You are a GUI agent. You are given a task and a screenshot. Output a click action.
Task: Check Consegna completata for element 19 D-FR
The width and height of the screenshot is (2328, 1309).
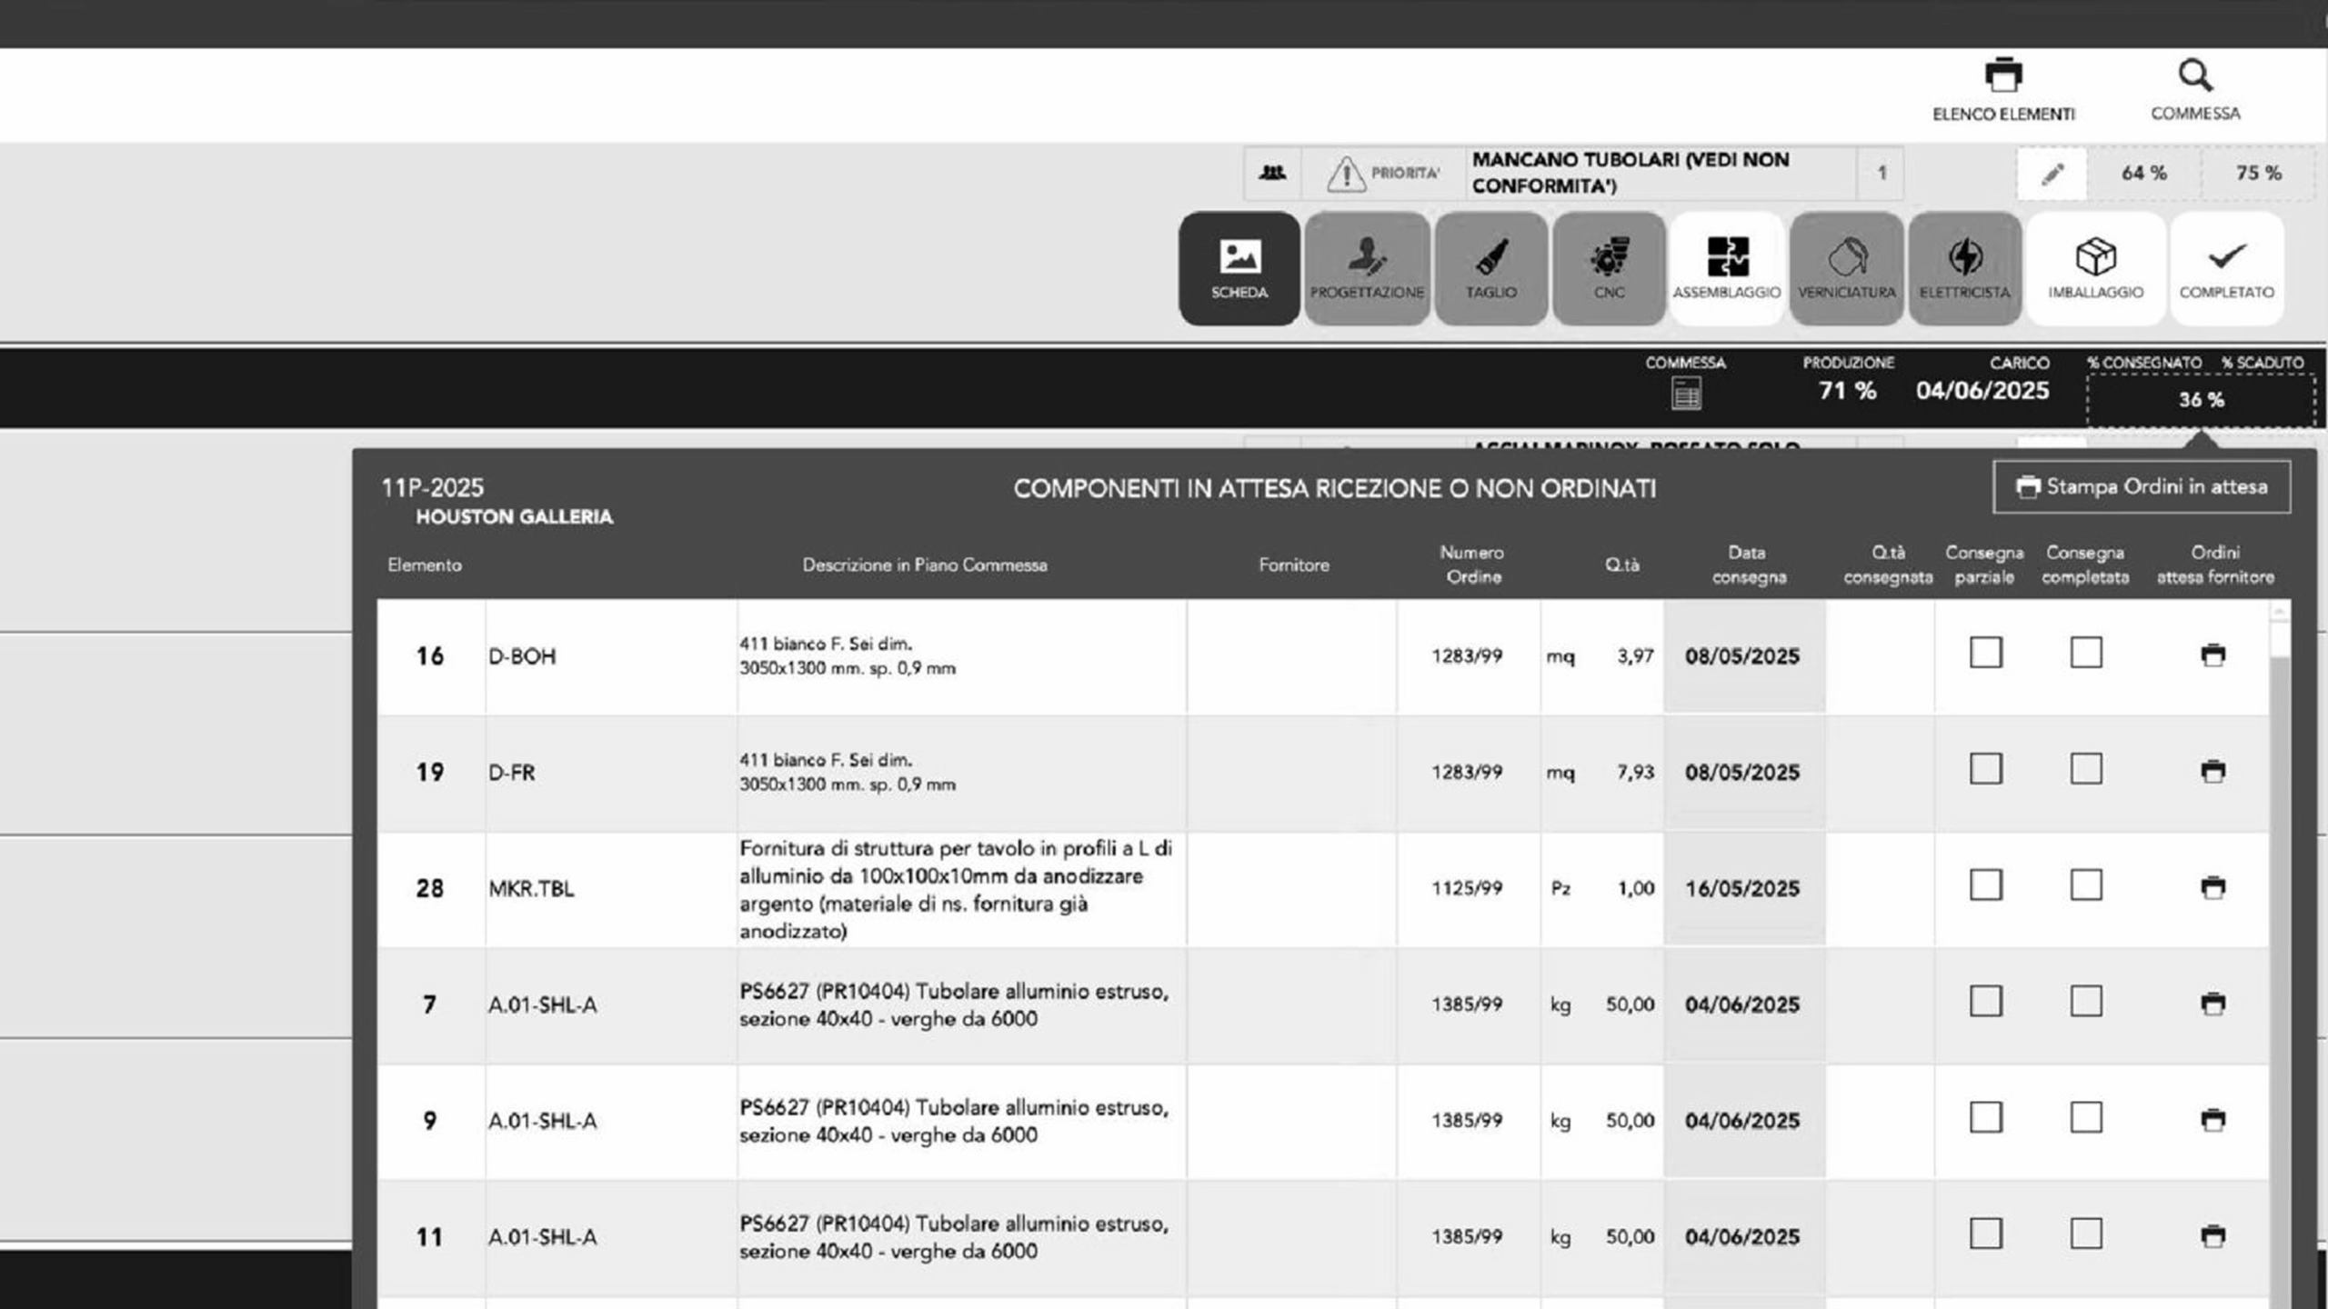pyautogui.click(x=2085, y=769)
